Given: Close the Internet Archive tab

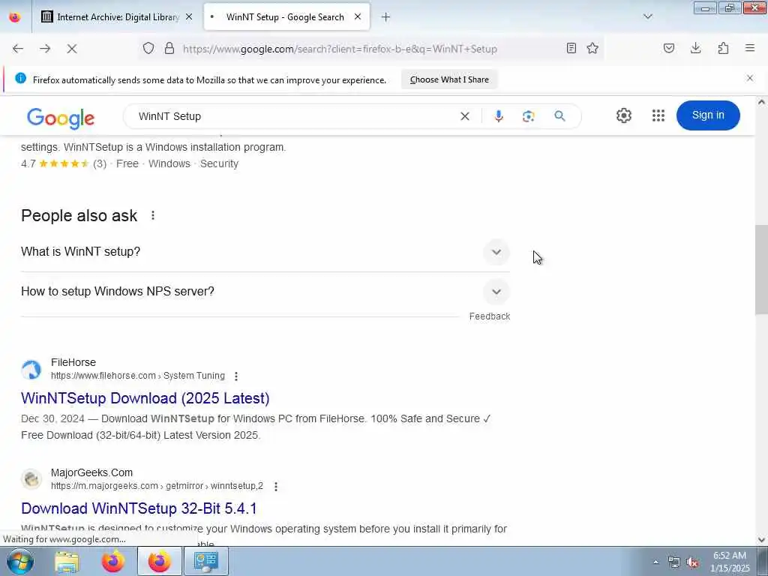Looking at the screenshot, I should click(x=189, y=16).
